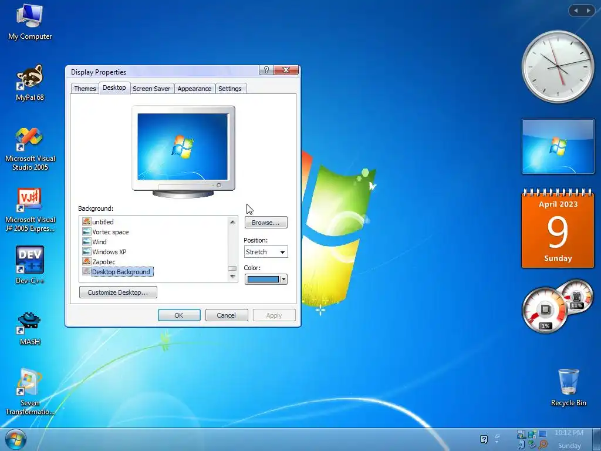Select the 'Desktop Background' list entry

pos(117,271)
